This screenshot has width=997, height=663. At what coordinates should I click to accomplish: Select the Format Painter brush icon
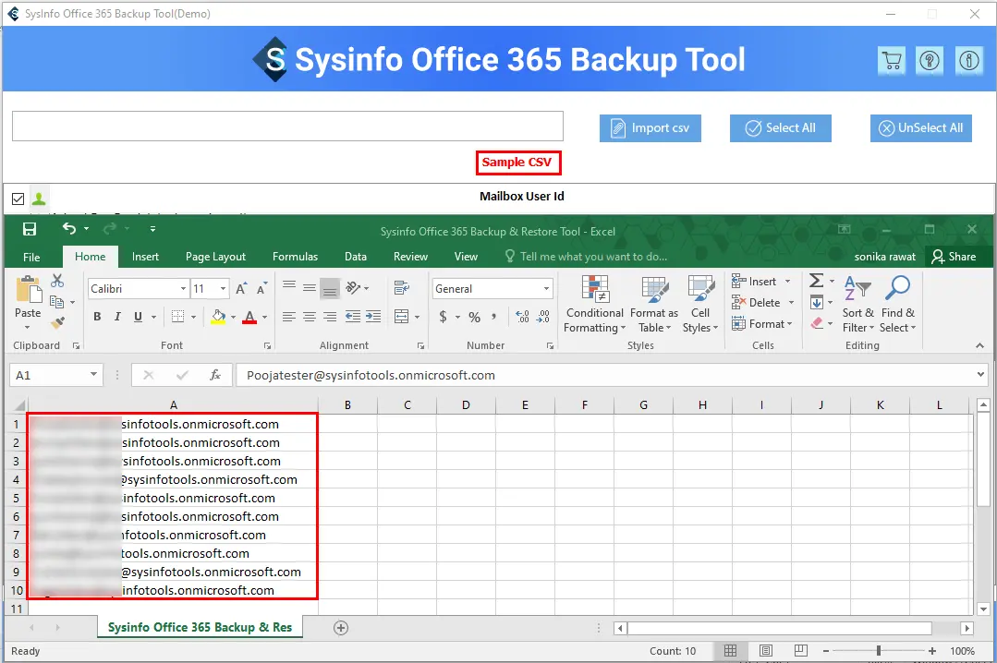(x=57, y=323)
